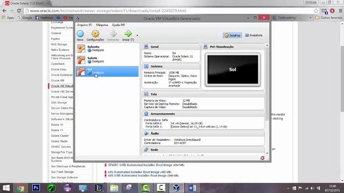Open File Explorer from the taskbar
Viewport: 344px width, 193px height.
114,188
